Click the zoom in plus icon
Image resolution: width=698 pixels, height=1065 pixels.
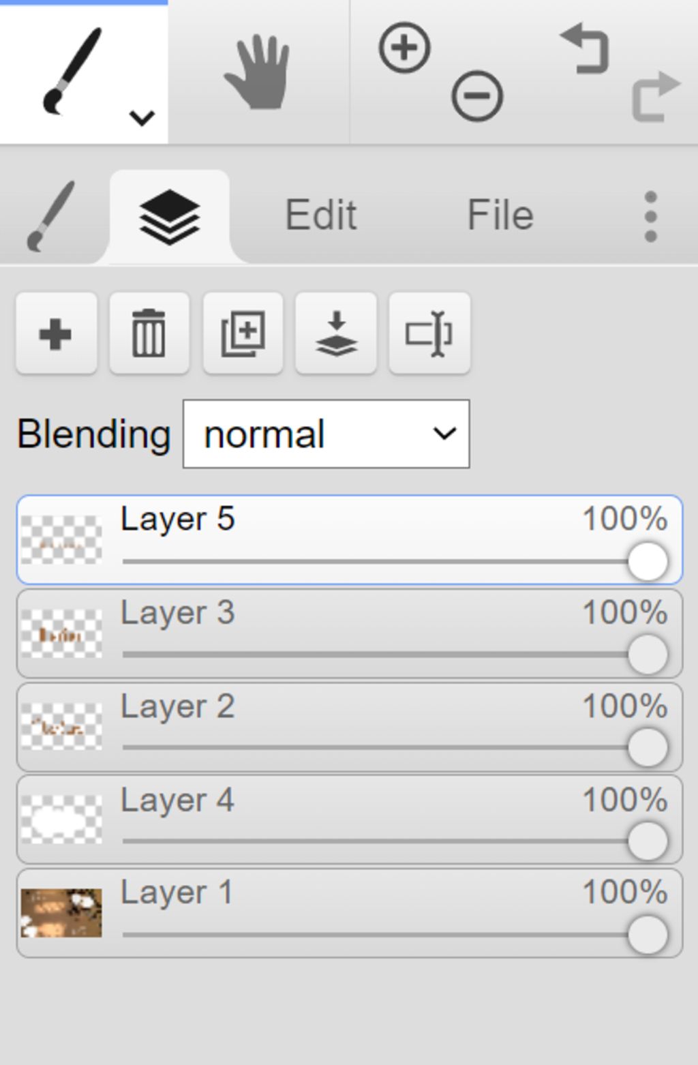point(404,48)
